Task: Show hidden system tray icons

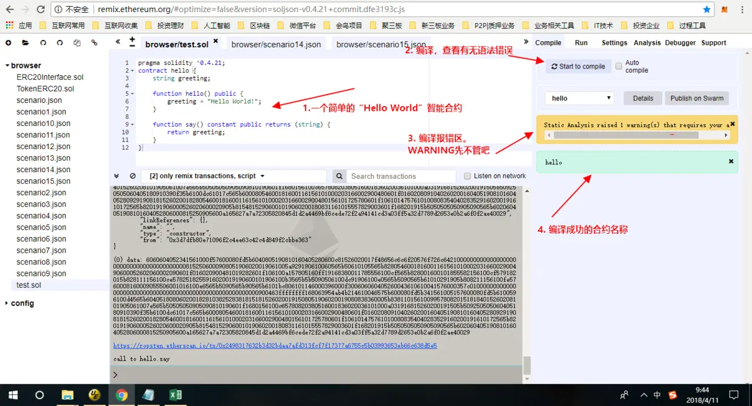Action: tap(643, 395)
